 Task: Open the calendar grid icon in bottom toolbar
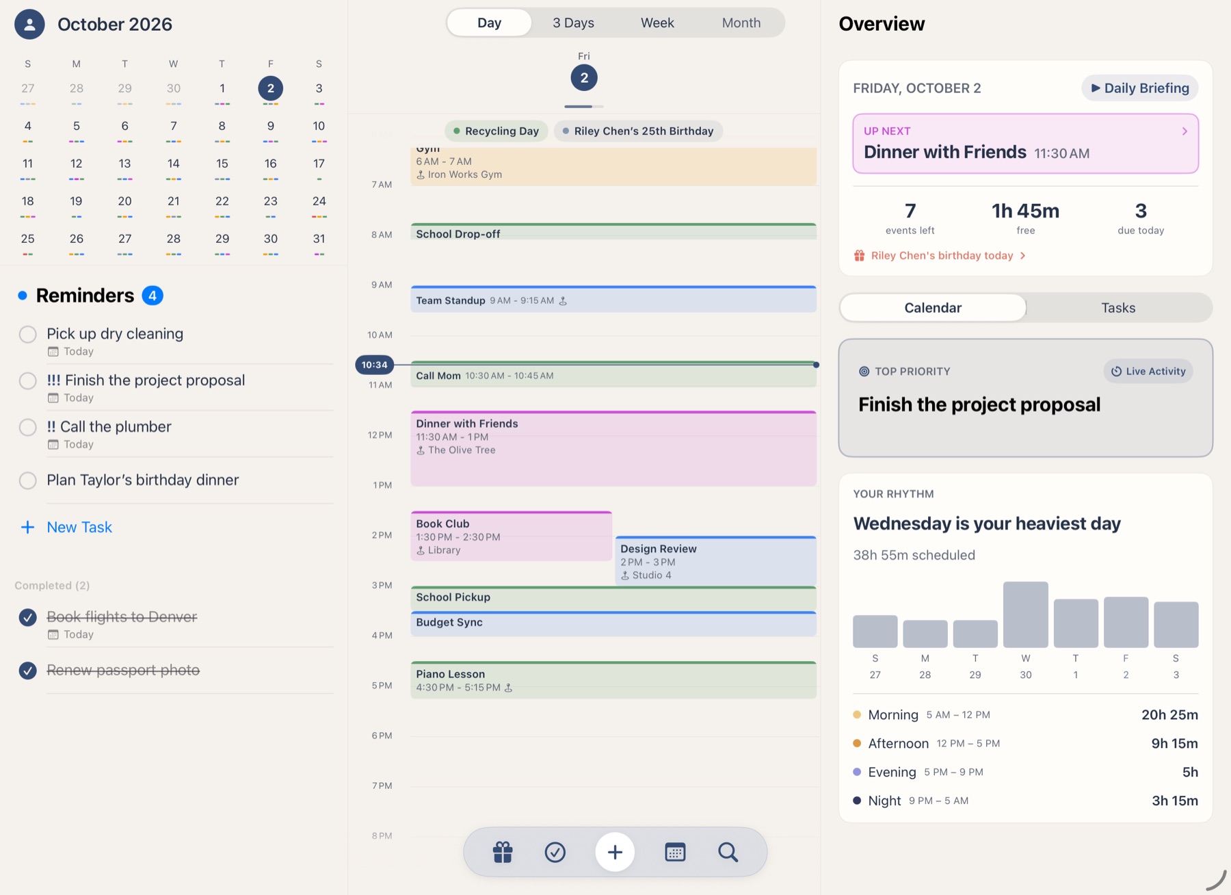click(675, 852)
